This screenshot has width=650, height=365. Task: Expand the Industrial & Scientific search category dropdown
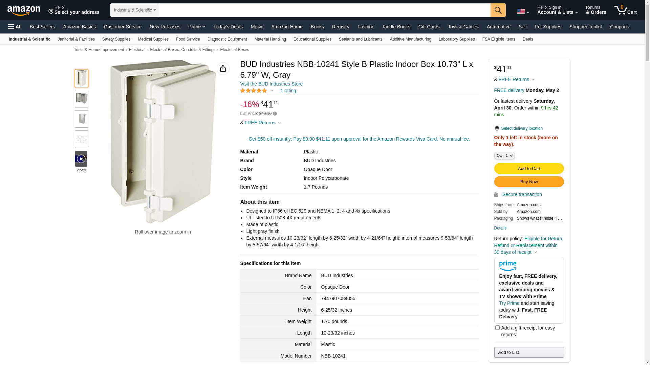click(135, 10)
